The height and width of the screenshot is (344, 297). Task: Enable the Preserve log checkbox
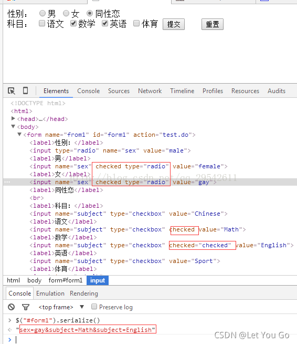pos(94,307)
